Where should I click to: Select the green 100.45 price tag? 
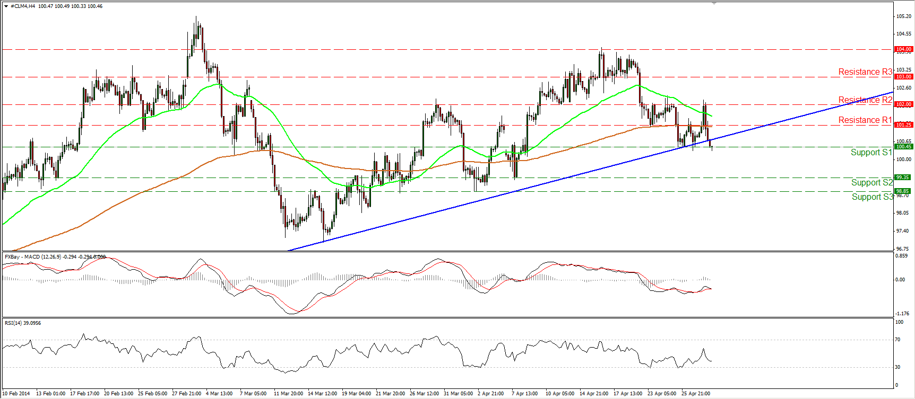tap(903, 147)
